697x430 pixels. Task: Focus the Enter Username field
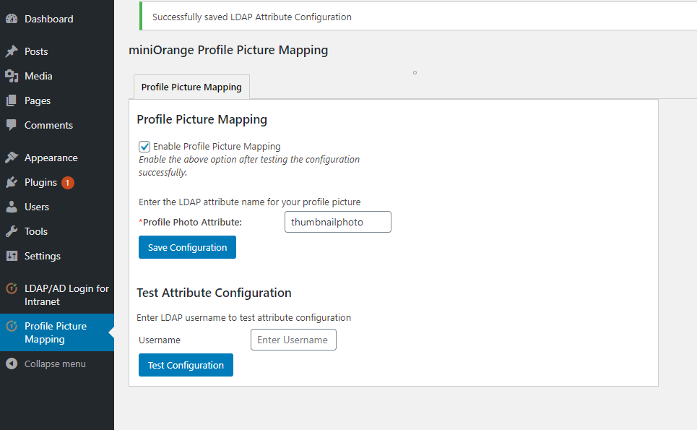(x=293, y=340)
